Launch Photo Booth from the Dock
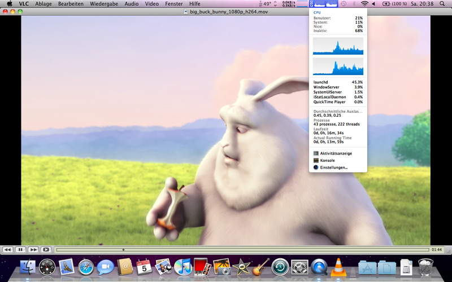452x282 pixels. point(202,267)
